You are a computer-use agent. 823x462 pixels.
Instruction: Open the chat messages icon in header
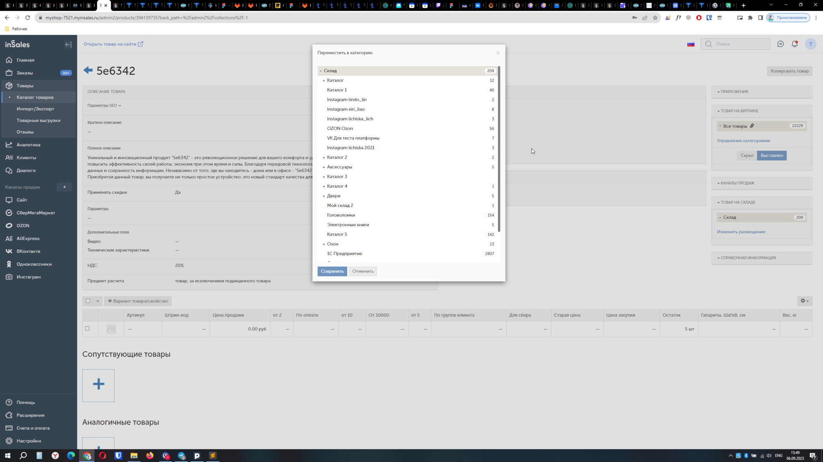tap(780, 44)
